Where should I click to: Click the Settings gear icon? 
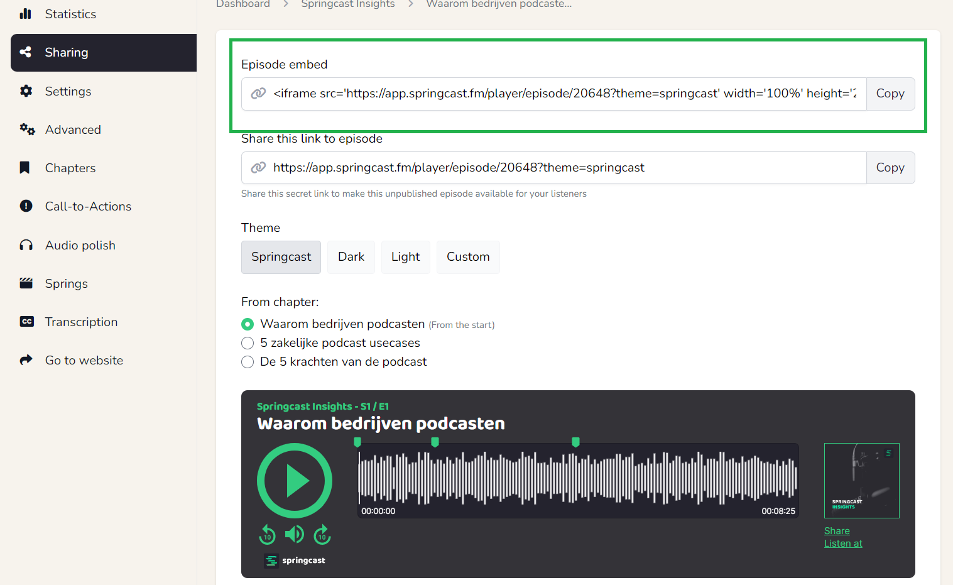tap(26, 91)
